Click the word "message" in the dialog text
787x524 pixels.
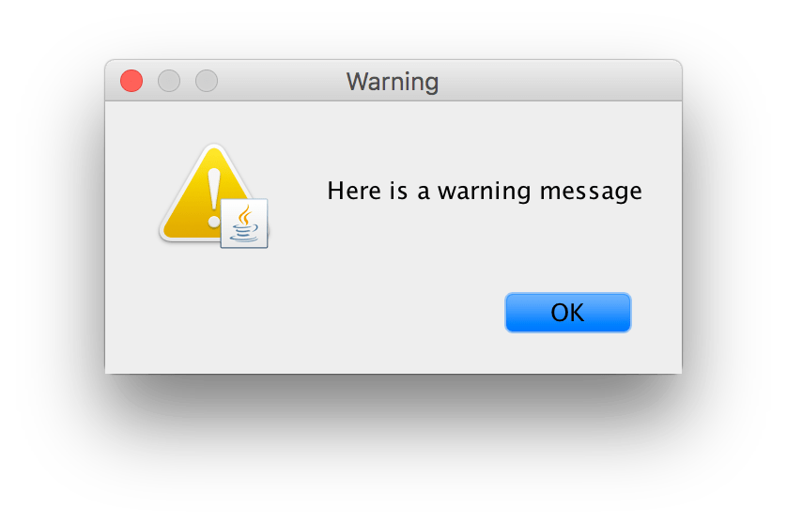591,193
